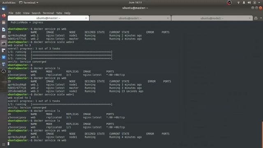Viewport: 263px width, 148px height.
Task: Close the ubuntu@node2 tab
Action: tap(249, 18)
